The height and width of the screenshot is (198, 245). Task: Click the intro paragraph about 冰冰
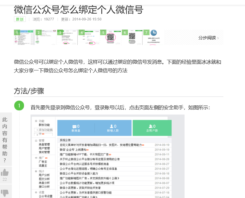click(x=118, y=66)
